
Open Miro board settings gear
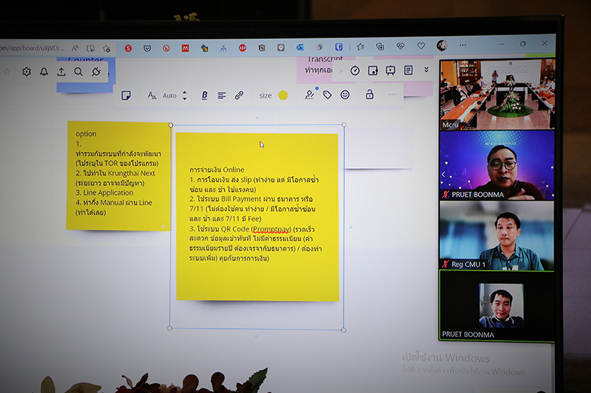[27, 72]
